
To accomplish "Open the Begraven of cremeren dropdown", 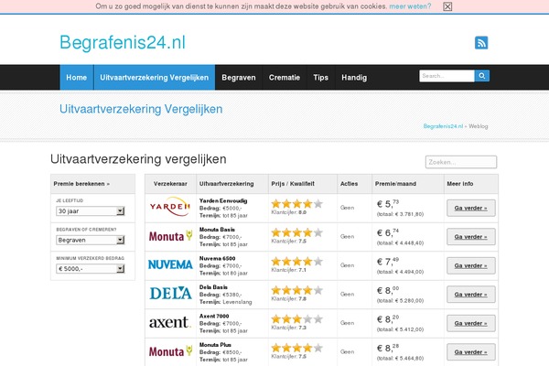I will click(x=91, y=240).
